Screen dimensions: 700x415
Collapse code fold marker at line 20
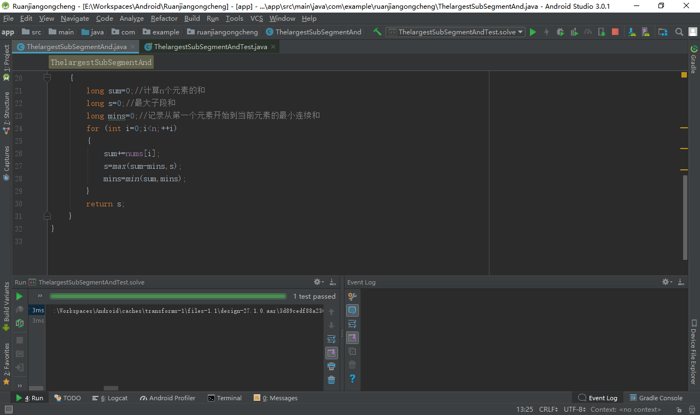click(x=47, y=78)
